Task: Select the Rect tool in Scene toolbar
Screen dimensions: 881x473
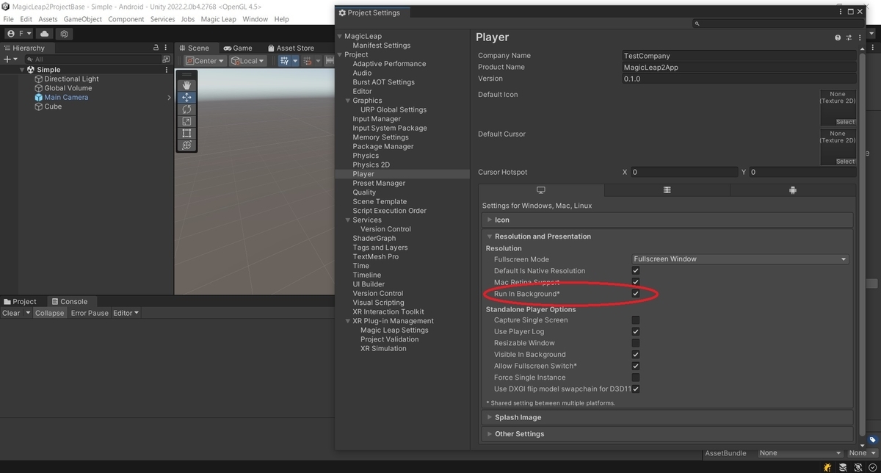Action: (x=186, y=133)
